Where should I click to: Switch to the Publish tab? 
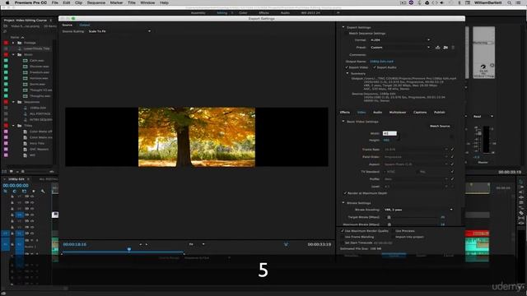[x=439, y=112]
